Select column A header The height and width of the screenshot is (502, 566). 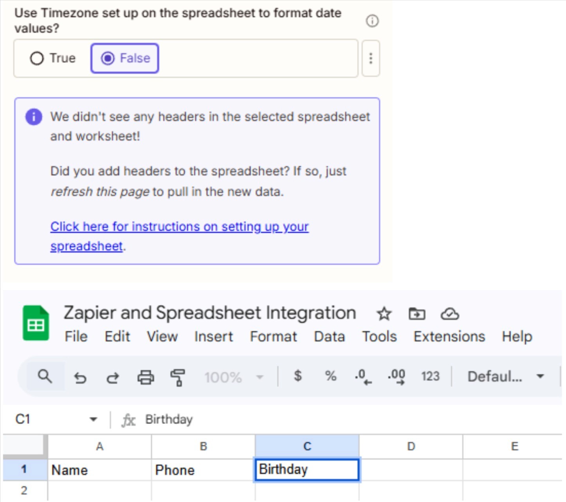click(100, 446)
